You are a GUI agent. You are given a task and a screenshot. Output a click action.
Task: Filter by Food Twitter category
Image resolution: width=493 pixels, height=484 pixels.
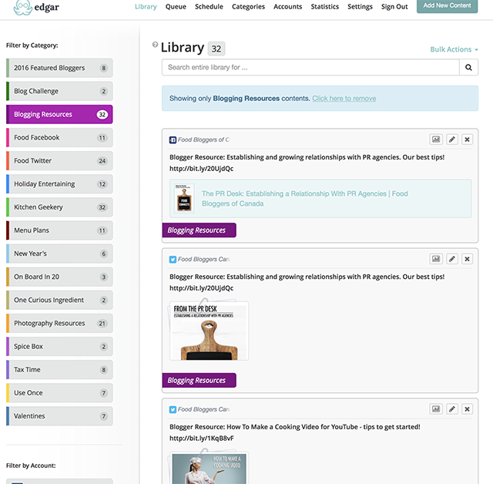pyautogui.click(x=59, y=161)
